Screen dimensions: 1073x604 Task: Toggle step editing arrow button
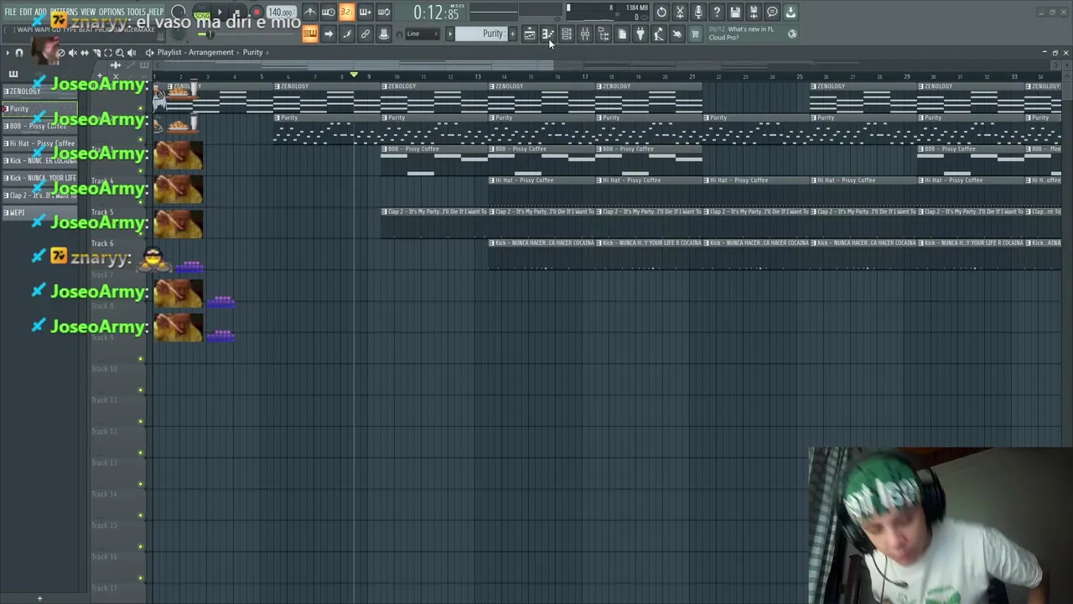tap(328, 34)
